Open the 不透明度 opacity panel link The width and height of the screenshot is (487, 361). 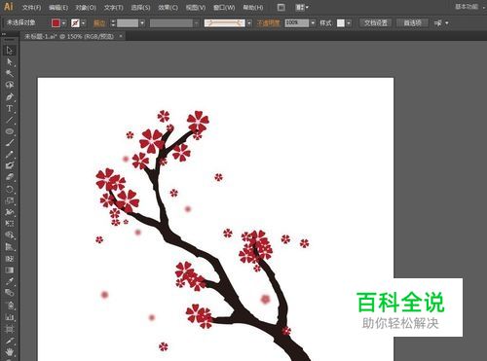(268, 23)
